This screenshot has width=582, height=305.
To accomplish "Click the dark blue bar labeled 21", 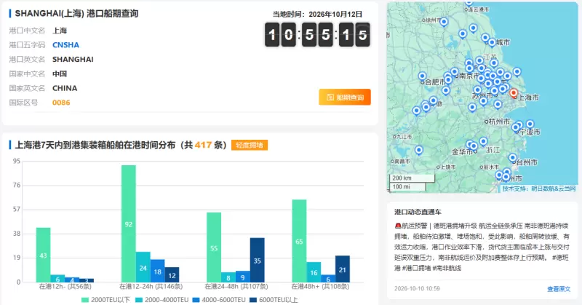I will click(x=343, y=269).
